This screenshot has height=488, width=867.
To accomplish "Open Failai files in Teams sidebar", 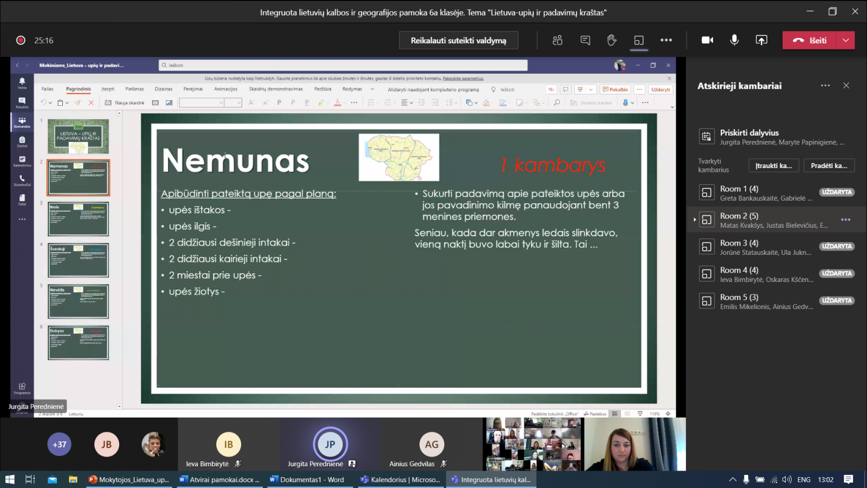I will tap(22, 200).
